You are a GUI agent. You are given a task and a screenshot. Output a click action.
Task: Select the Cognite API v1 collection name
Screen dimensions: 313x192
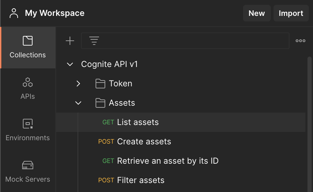point(109,64)
